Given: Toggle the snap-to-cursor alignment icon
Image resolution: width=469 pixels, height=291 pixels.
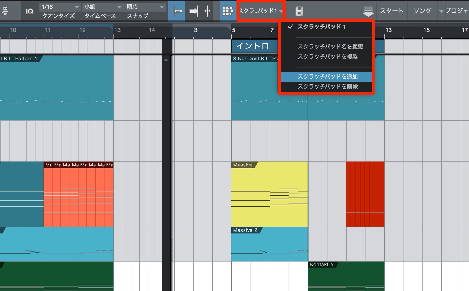Looking at the screenshot, I should point(177,11).
